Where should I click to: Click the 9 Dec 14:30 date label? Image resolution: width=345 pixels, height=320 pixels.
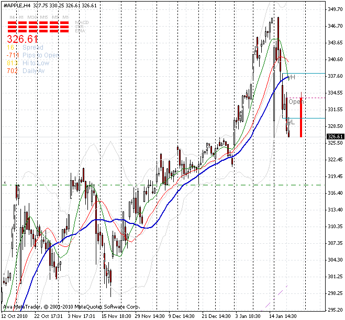[x=182, y=316]
